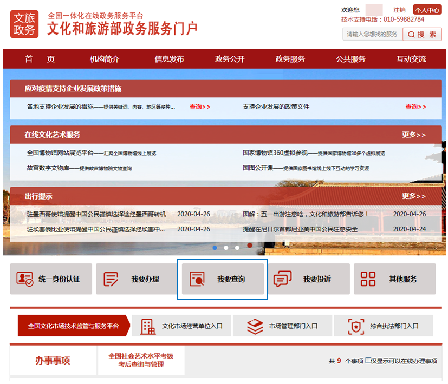Screen dimensions: 448x384
Task: Open 查询>> for 支持企业发展的政策文件
Action: (x=415, y=107)
